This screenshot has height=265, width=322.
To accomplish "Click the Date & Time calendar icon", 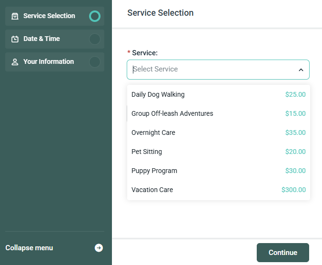I will [x=15, y=39].
